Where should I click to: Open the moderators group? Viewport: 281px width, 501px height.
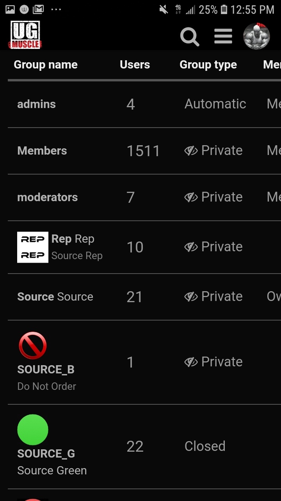point(48,197)
